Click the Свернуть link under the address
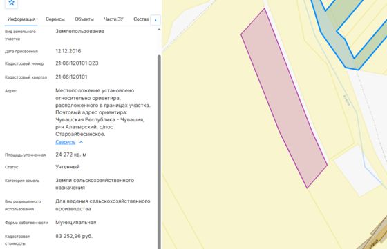387x249 pixels. [66, 142]
